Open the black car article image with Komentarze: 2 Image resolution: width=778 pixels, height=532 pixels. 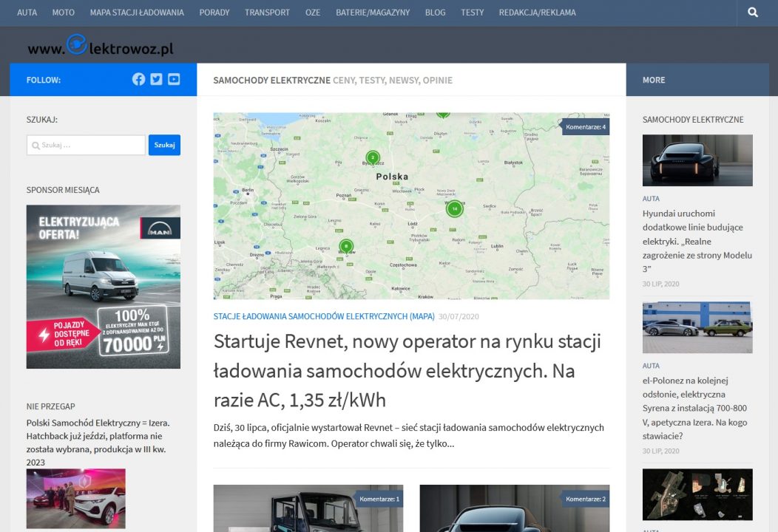click(515, 508)
